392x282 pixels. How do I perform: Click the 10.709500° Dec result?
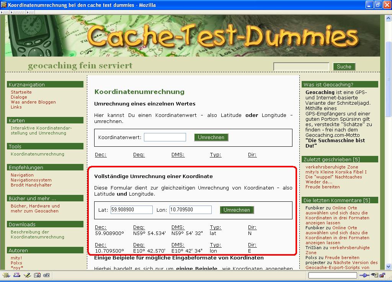pos(109,251)
